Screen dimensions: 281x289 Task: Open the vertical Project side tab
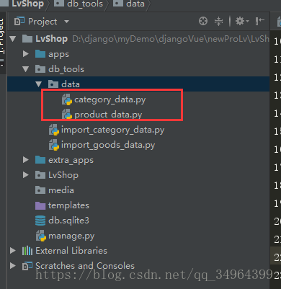pos(2,43)
